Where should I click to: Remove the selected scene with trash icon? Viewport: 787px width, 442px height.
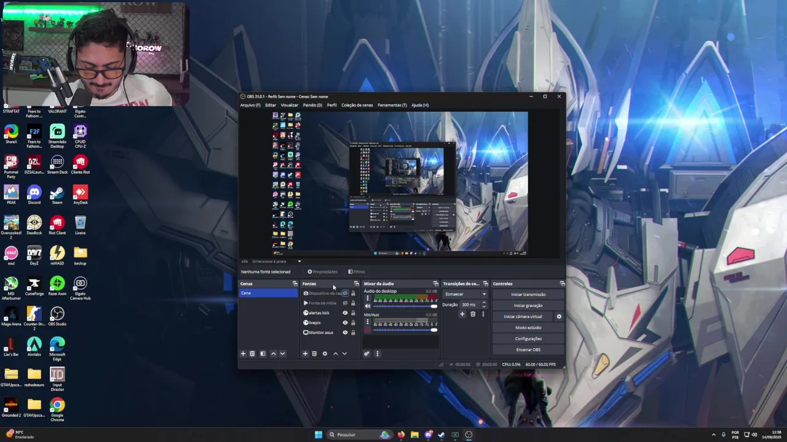tap(252, 354)
